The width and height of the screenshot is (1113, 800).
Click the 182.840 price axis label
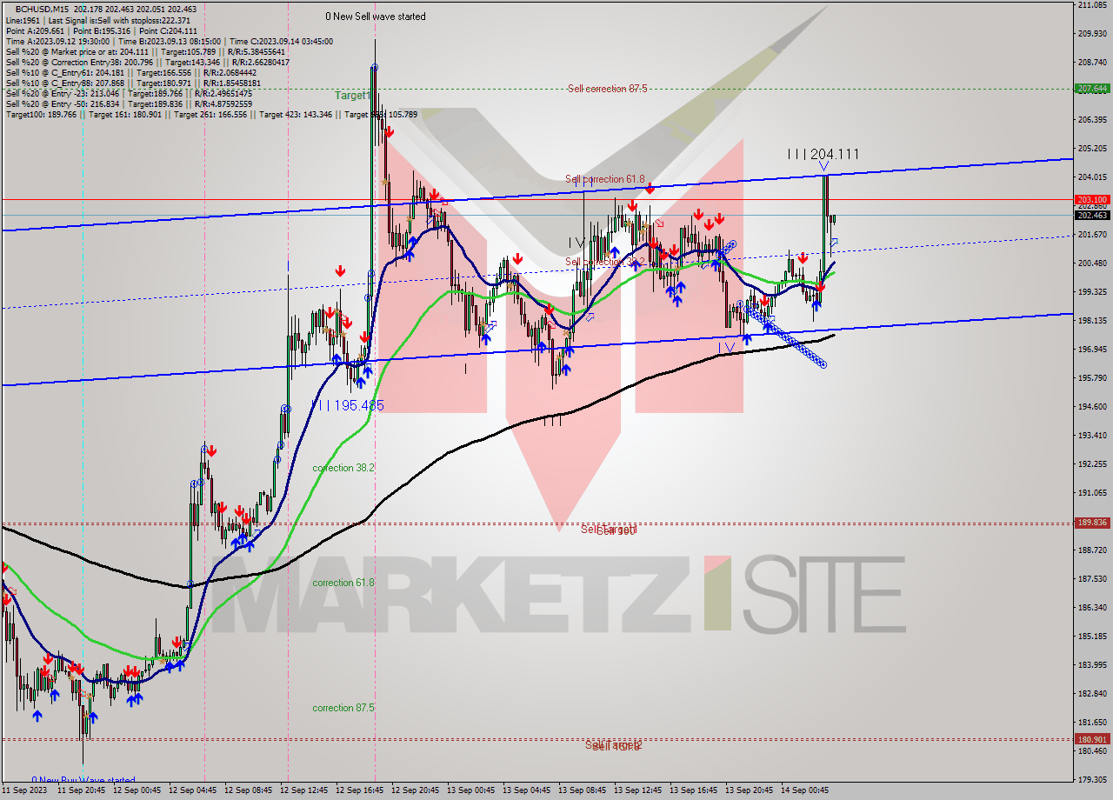click(1092, 694)
